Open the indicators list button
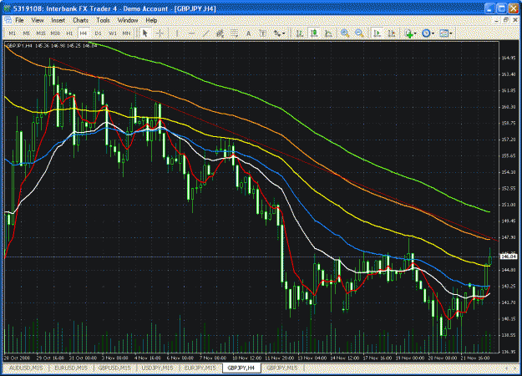 pos(408,33)
